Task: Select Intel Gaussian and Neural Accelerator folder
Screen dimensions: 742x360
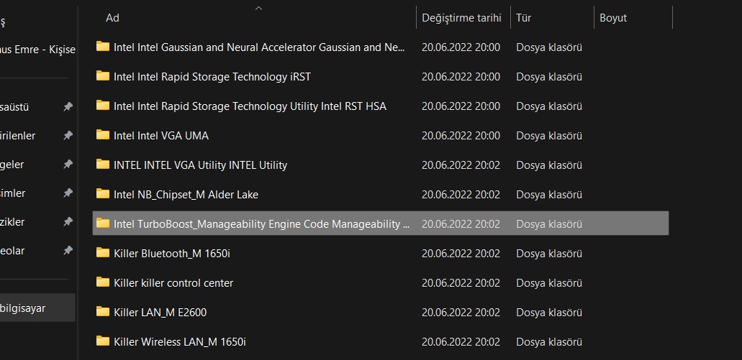Action: (x=259, y=47)
